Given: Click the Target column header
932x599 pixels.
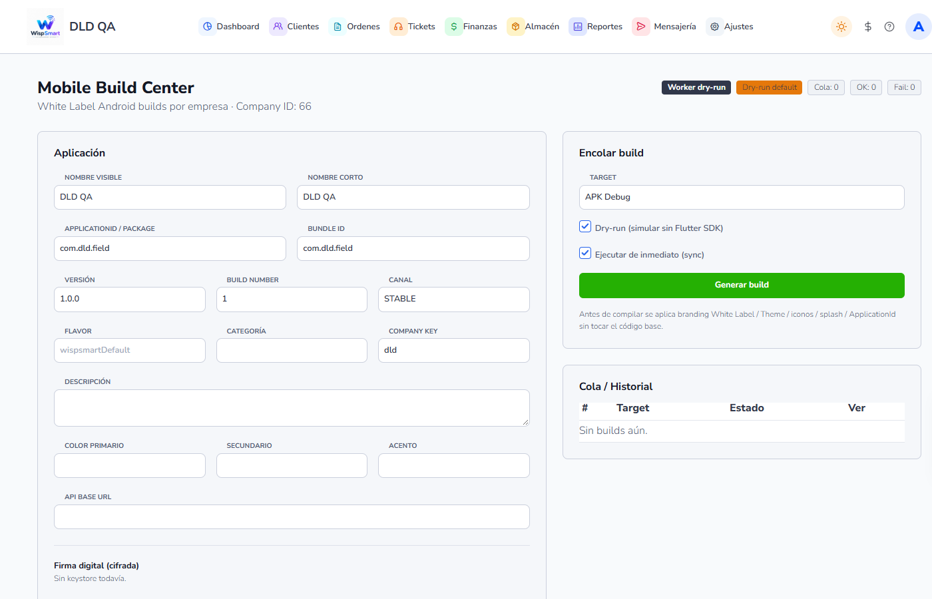Looking at the screenshot, I should coord(632,408).
